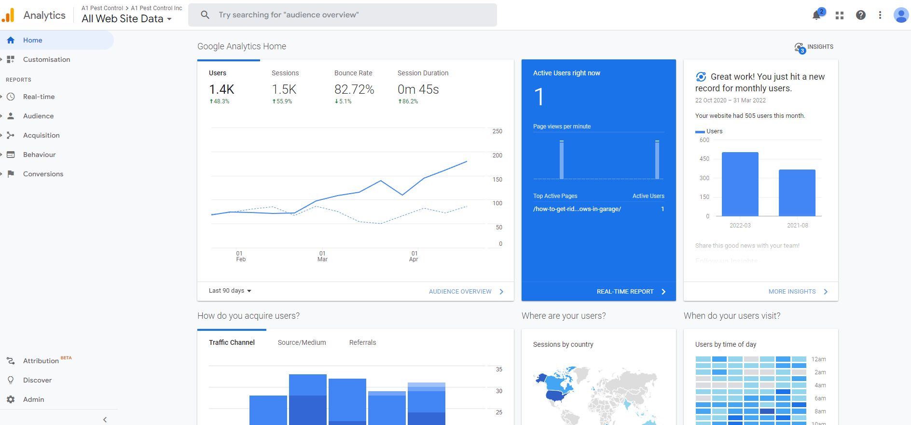Click the Discover lightbulb icon
This screenshot has width=911, height=425.
click(11, 380)
